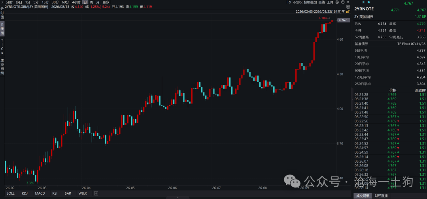Expand left panel chevron arrow
427x199 pixels.
coord(2,2)
